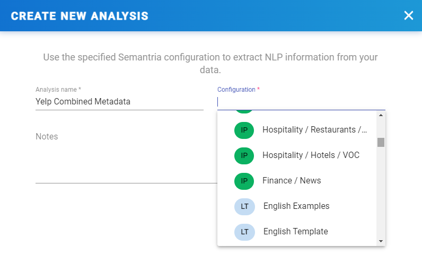Click the partially visible green badge at list top
The image size is (422, 272).
244,112
